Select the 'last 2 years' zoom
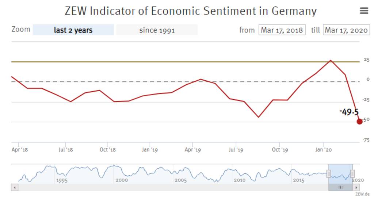This screenshot has width=374, height=199. point(73,30)
